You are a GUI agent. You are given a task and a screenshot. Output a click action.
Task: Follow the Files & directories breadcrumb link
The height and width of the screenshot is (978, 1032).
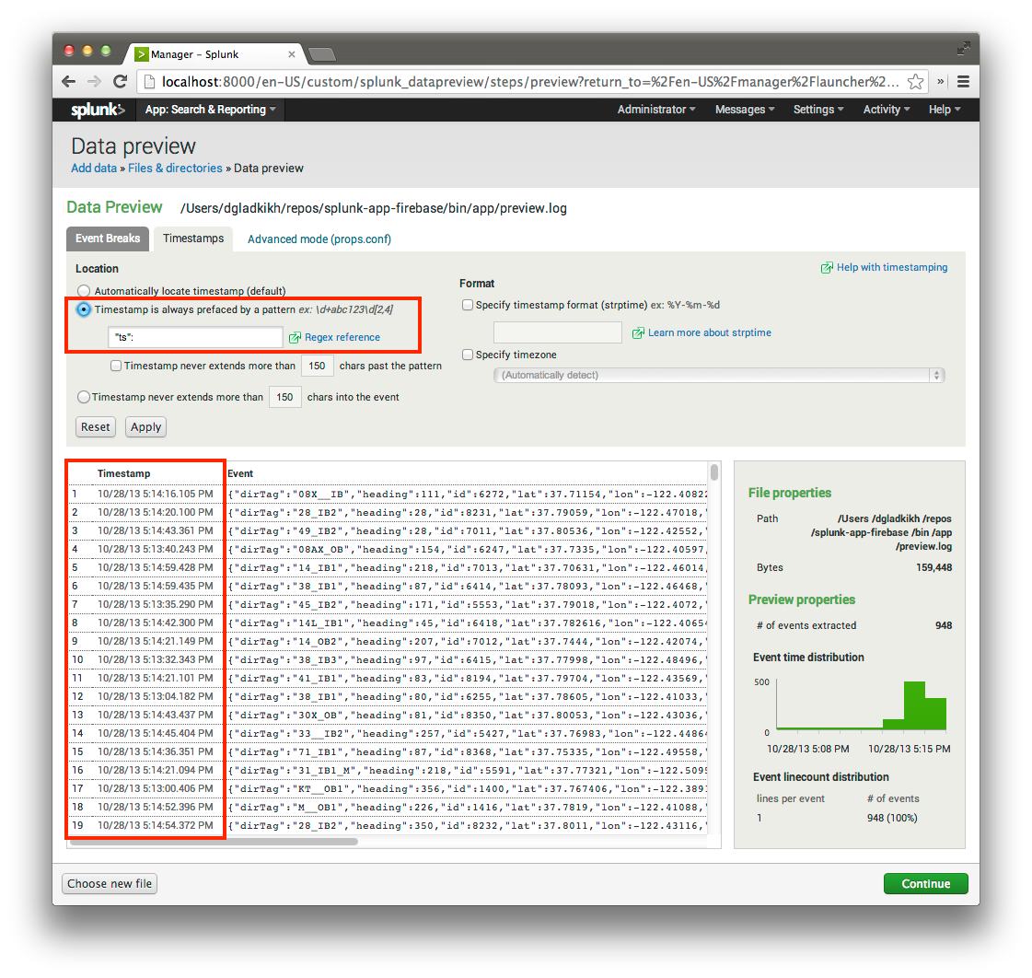tap(175, 169)
